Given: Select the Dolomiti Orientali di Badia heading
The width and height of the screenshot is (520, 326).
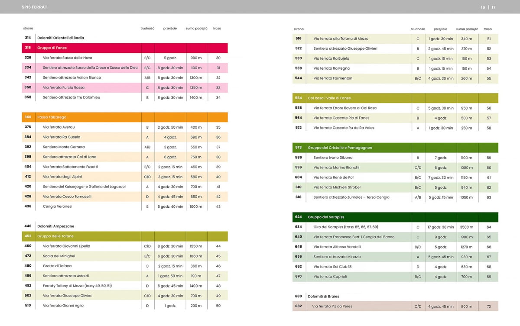Looking at the screenshot, I should click(61, 38).
